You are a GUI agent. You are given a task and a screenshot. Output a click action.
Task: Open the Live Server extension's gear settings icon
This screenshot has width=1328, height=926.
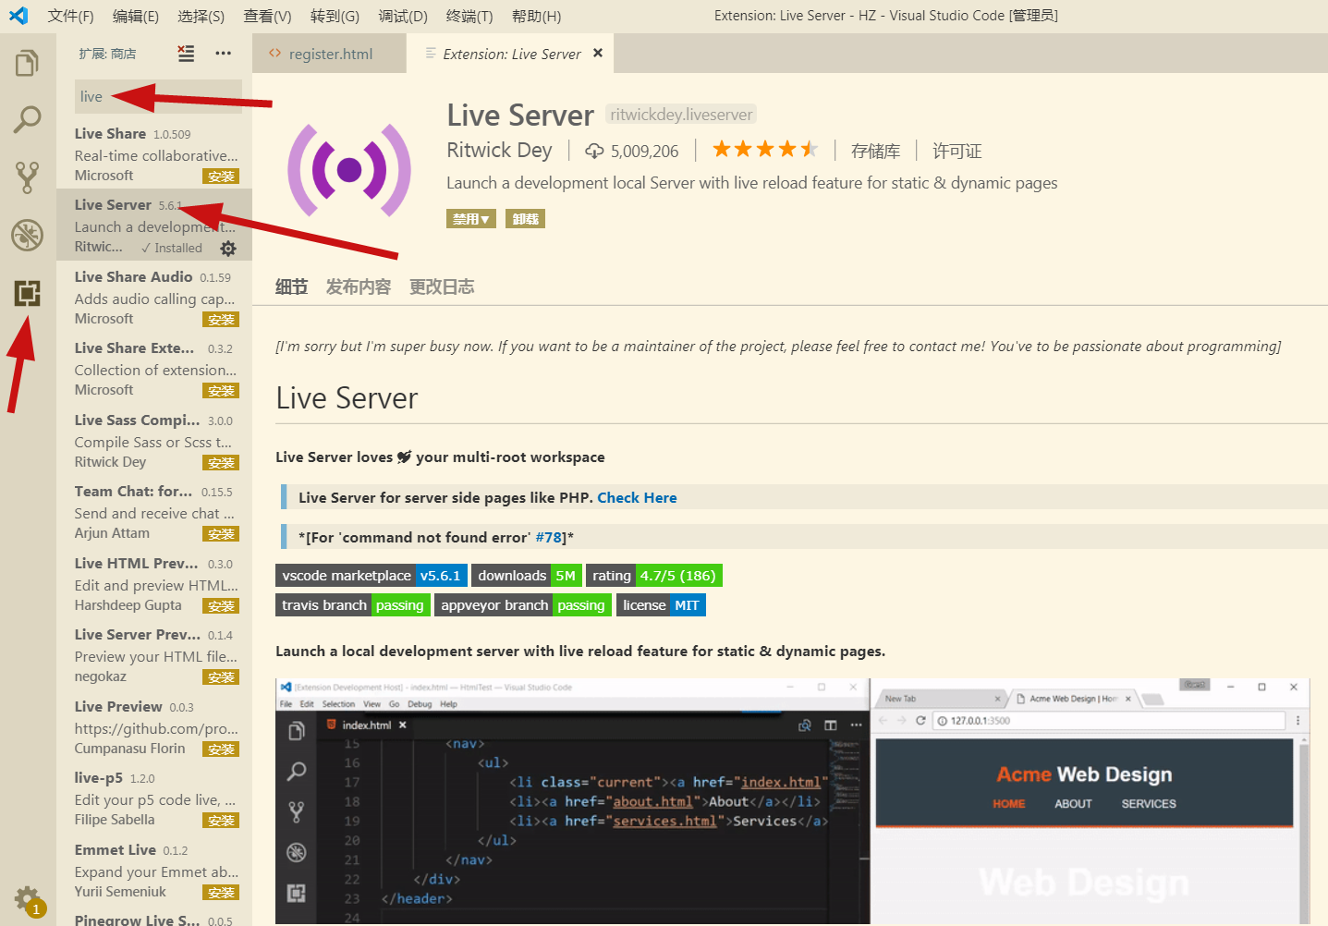coord(227,248)
